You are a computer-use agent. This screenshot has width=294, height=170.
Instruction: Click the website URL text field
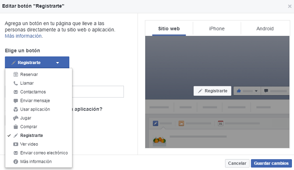(98, 92)
